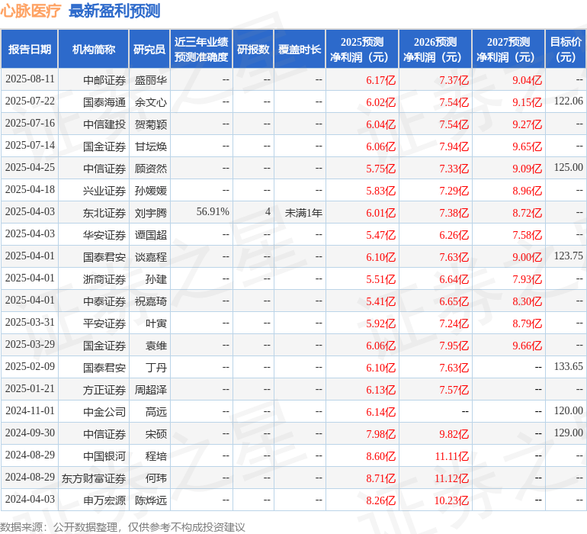587x534 pixels.
Task: Select date cell 2024-04-03
Action: 30,499
